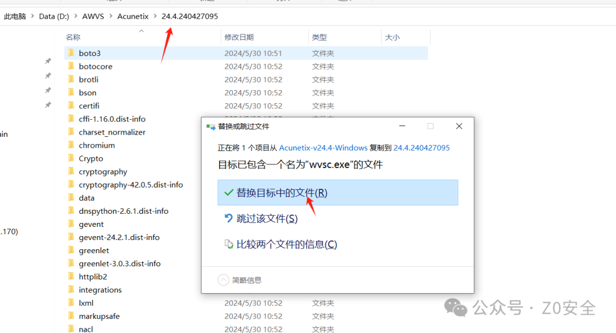This screenshot has width=616, height=333.
Task: Click the greenlet folder icon
Action: click(71, 250)
